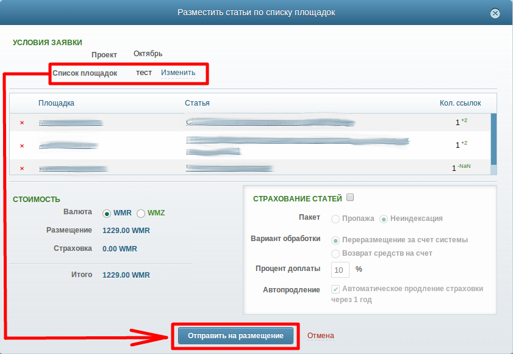Remove the third row showing -NaN
Viewport: 513px width, 354px height.
(22, 168)
